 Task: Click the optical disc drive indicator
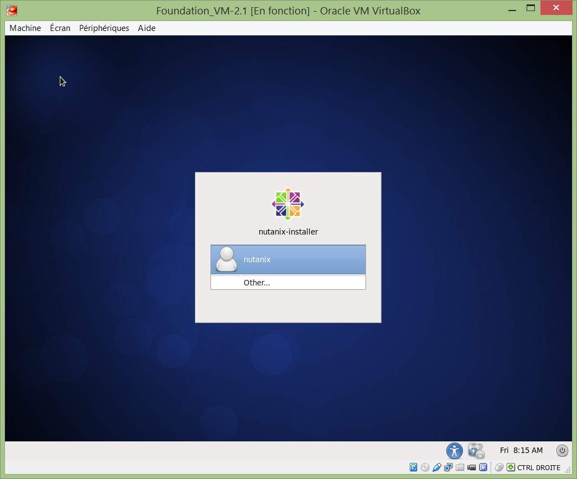point(425,467)
